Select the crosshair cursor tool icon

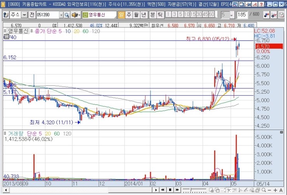[x=229, y=190]
